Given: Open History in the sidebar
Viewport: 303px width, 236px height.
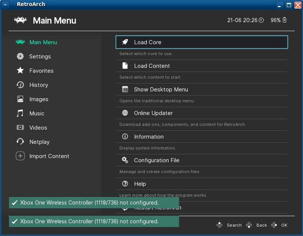Looking at the screenshot, I should (39, 85).
